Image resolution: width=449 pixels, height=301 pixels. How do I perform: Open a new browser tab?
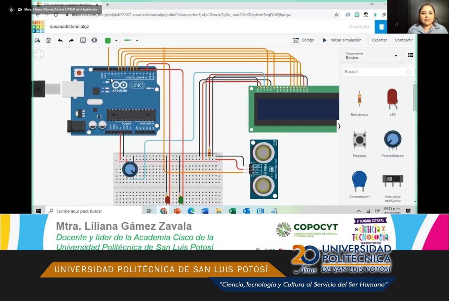(x=108, y=5)
